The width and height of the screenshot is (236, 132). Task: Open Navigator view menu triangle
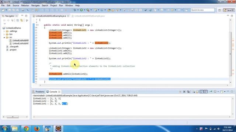pyautogui.click(x=5, y=23)
